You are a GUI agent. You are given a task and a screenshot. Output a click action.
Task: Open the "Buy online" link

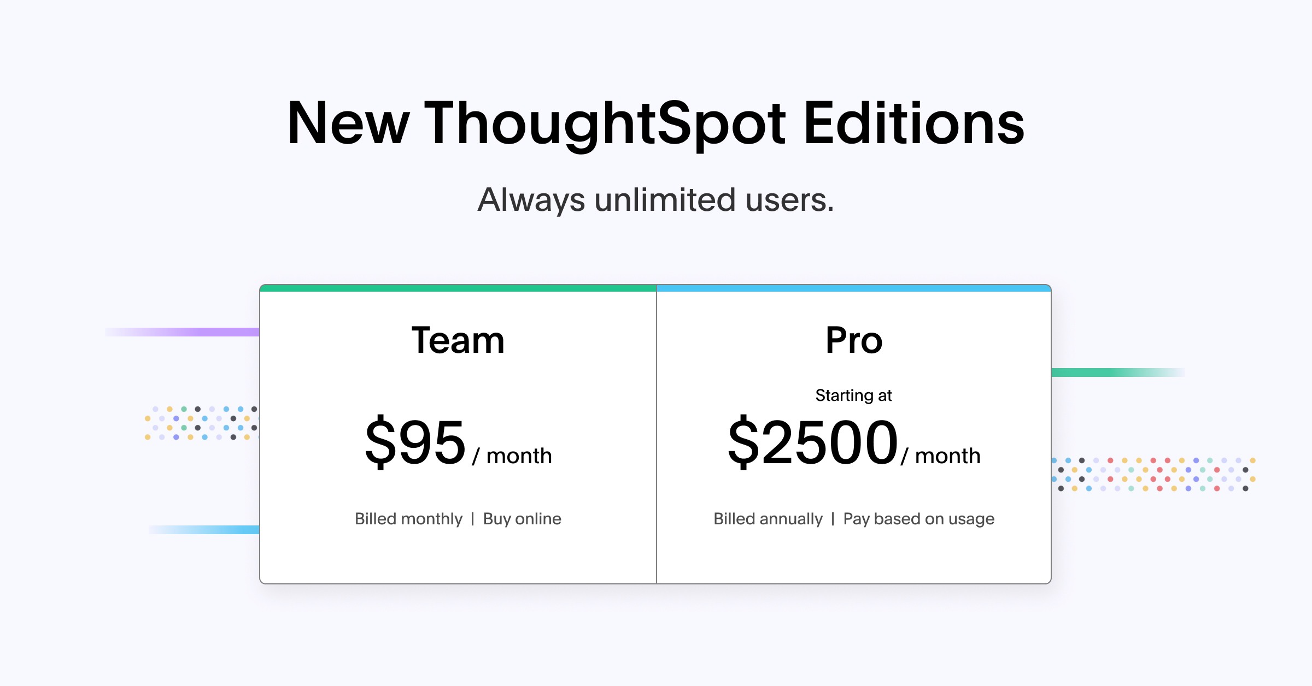522,518
